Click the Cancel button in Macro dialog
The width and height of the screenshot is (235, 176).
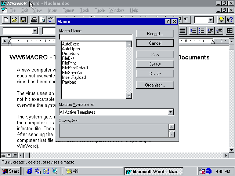coord(155,43)
